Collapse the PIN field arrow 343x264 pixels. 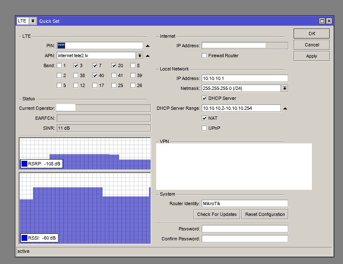pyautogui.click(x=147, y=46)
